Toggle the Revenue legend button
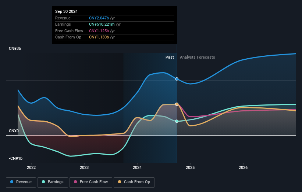This screenshot has height=192, width=302. click(21, 182)
